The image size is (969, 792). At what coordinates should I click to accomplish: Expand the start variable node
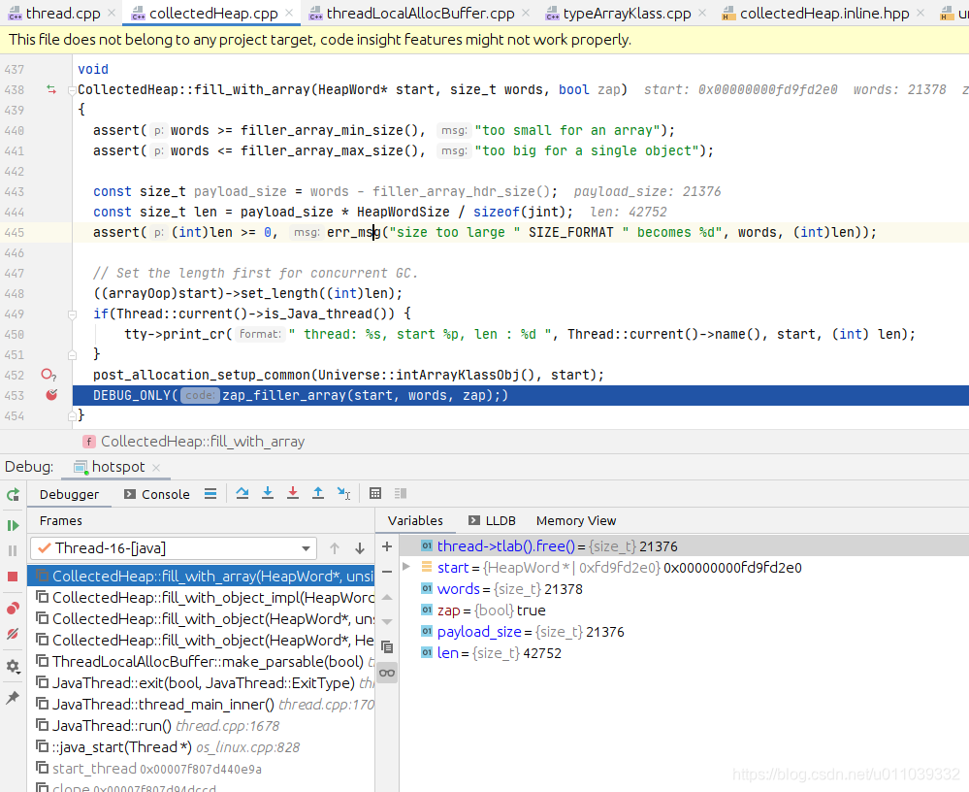pos(406,567)
